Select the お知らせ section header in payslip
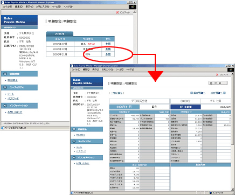The image size is (235, 195). pos(201,165)
